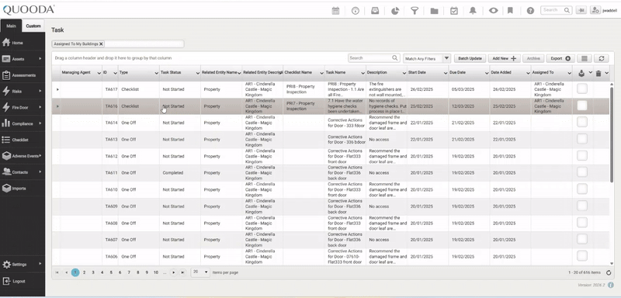Screen dimensions: 621x298
Task: Tick the checkbox for task TA613
Action: click(581, 139)
